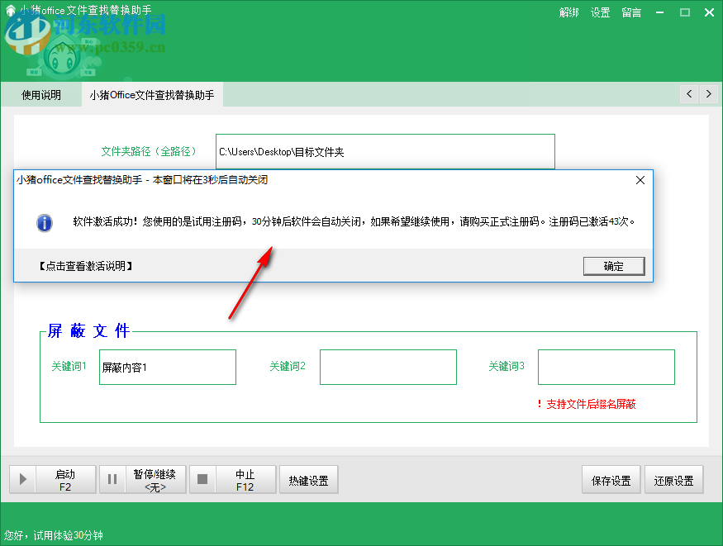Click 确定 to dismiss the activation dialog

[614, 266]
